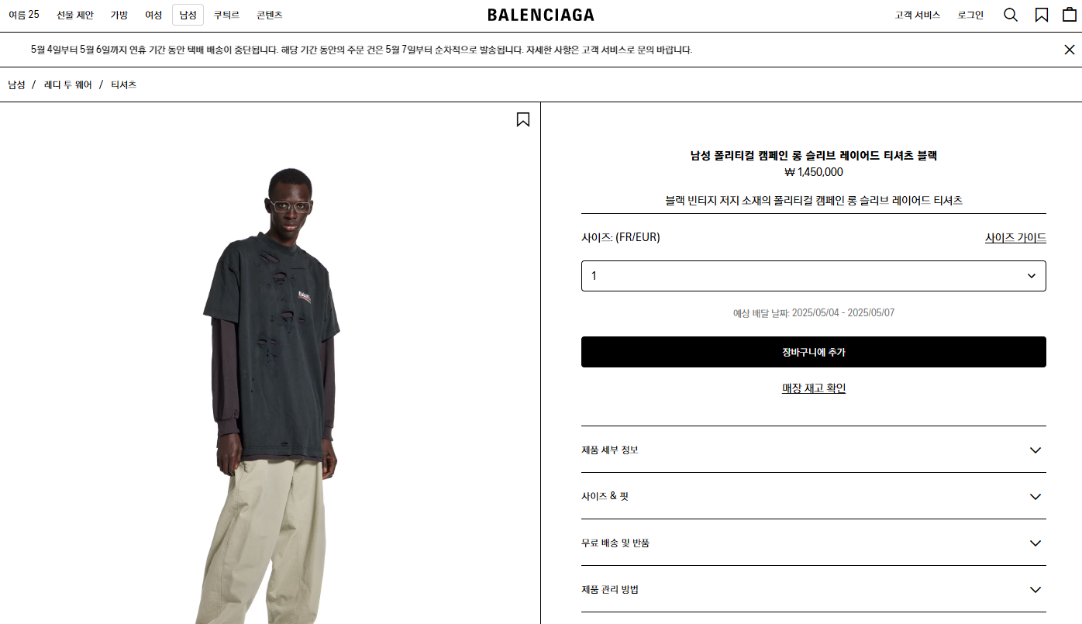Open the shopping bag icon
1082x624 pixels.
(1069, 15)
